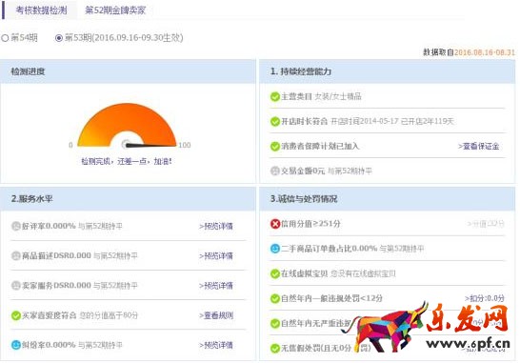Click the 已开店2年119天 text
This screenshot has width=520, height=363.
point(427,121)
